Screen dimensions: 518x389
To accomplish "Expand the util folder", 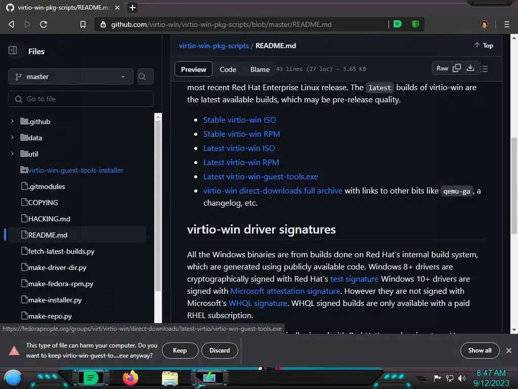I will tap(12, 153).
